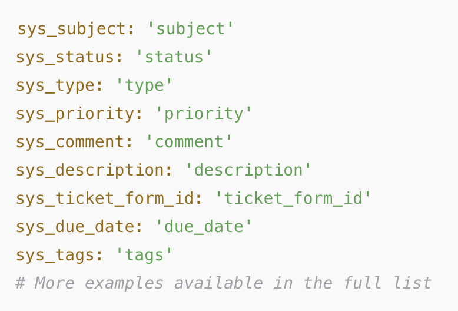Click the 'More examples available' comment line
Screen dimensions: 458x311
[x=224, y=283]
